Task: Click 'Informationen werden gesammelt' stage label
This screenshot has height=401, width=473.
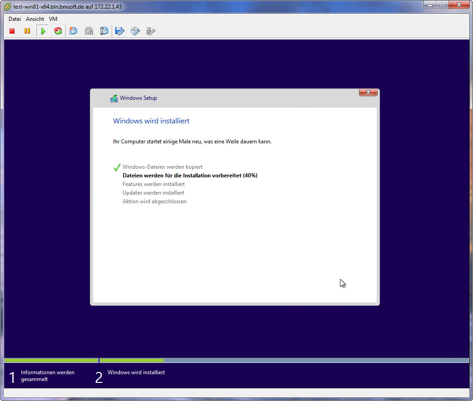Action: (x=48, y=376)
